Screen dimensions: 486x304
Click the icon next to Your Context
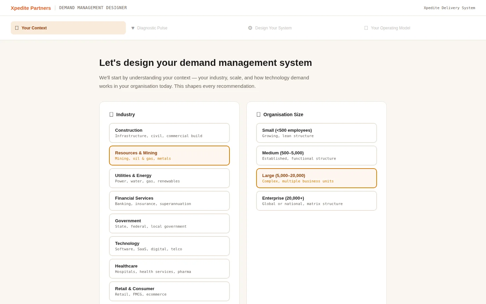(x=17, y=28)
